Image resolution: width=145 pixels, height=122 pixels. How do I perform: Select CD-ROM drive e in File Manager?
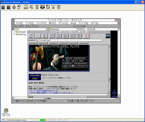coord(35,26)
